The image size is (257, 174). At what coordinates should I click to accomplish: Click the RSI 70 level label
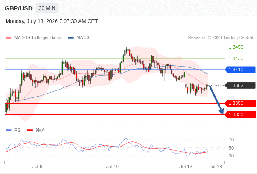[231, 140]
